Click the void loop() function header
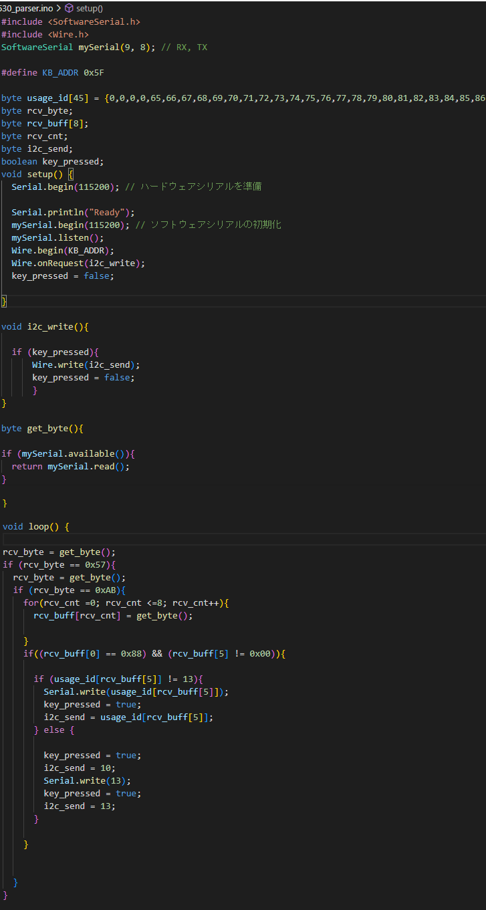Screen dimensions: 486x910 36,526
